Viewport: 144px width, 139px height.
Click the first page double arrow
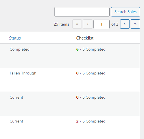[77, 24]
